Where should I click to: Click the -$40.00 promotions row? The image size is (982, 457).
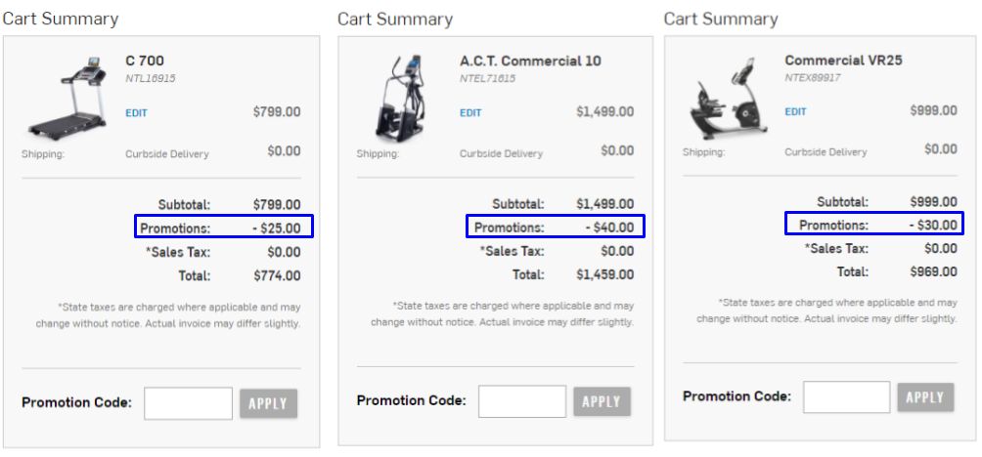556,226
